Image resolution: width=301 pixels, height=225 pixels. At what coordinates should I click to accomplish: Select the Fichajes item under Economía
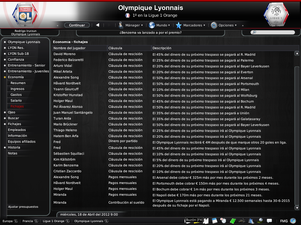pyautogui.click(x=17, y=106)
